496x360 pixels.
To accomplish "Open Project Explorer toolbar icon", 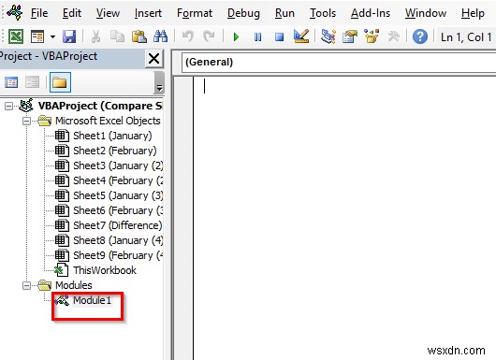I will pyautogui.click(x=328, y=36).
